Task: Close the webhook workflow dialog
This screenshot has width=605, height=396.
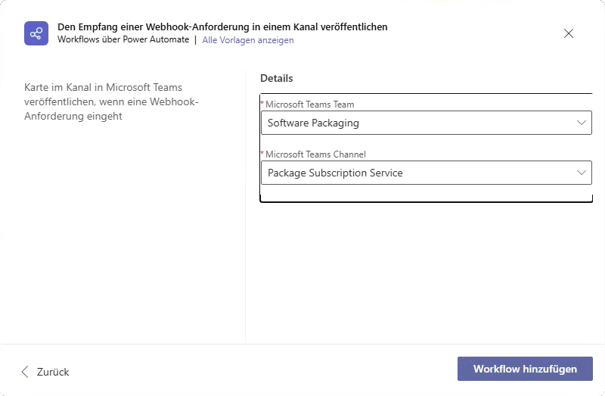Action: tap(569, 33)
